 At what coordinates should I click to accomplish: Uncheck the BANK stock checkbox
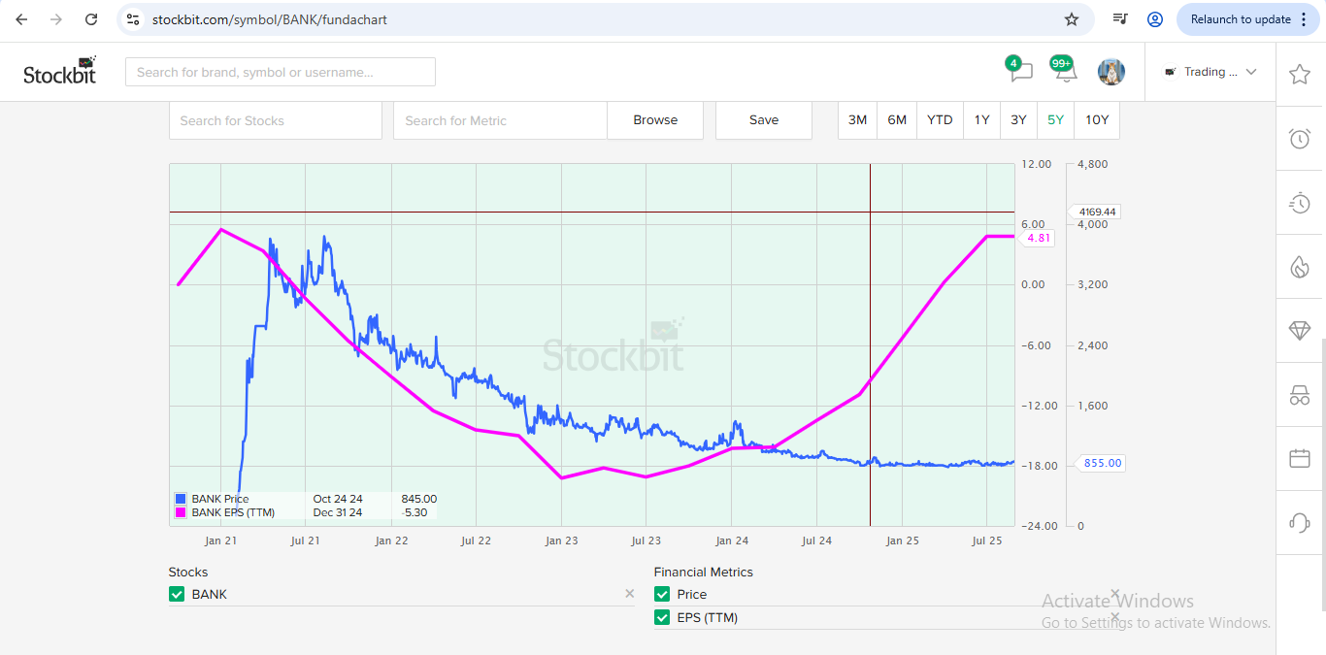tap(177, 594)
